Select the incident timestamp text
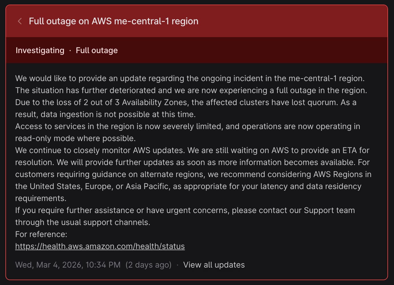This screenshot has width=394, height=285. click(68, 265)
